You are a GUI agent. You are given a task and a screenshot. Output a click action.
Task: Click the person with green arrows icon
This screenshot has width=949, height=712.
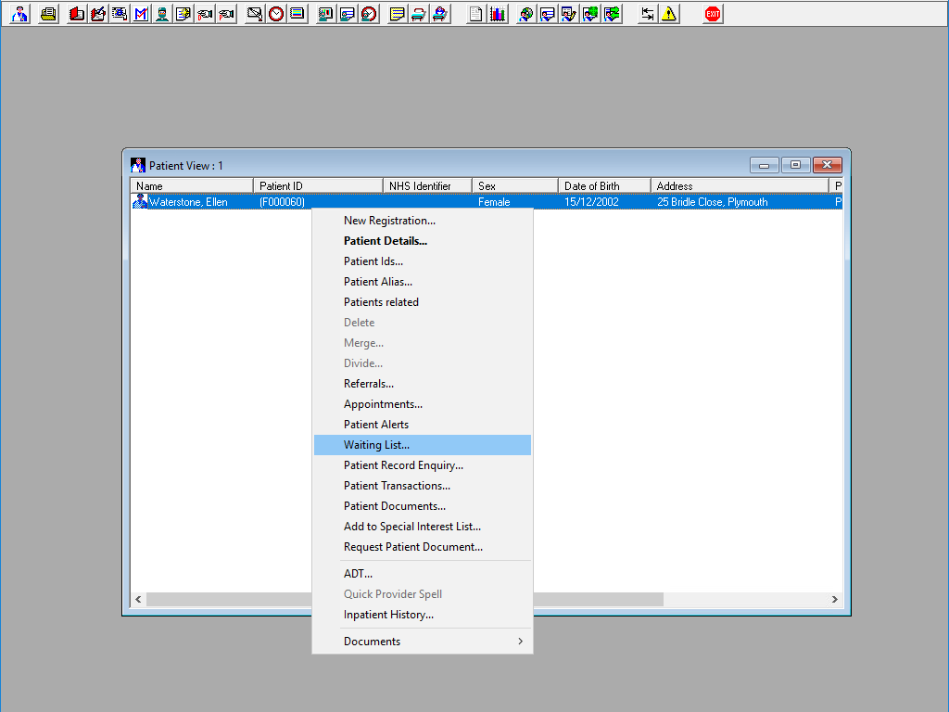coord(612,14)
